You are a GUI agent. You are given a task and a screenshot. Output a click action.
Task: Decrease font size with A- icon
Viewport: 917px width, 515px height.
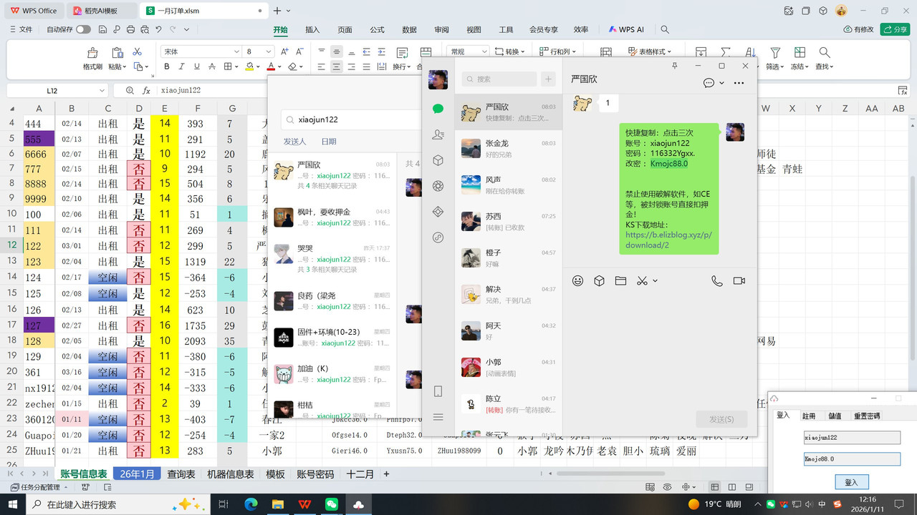click(x=300, y=51)
